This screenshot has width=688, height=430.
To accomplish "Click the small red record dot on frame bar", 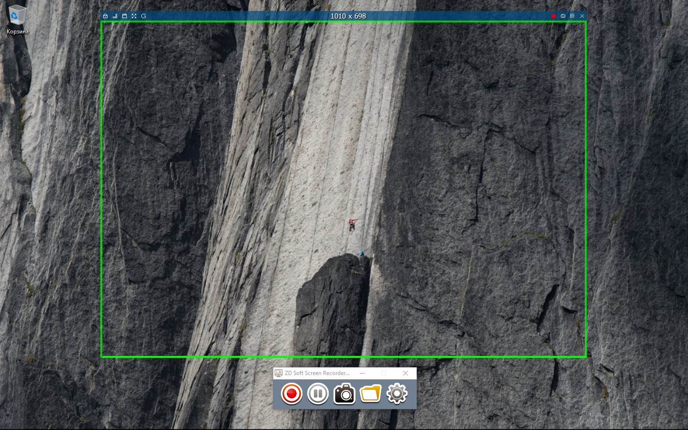I will pos(553,16).
